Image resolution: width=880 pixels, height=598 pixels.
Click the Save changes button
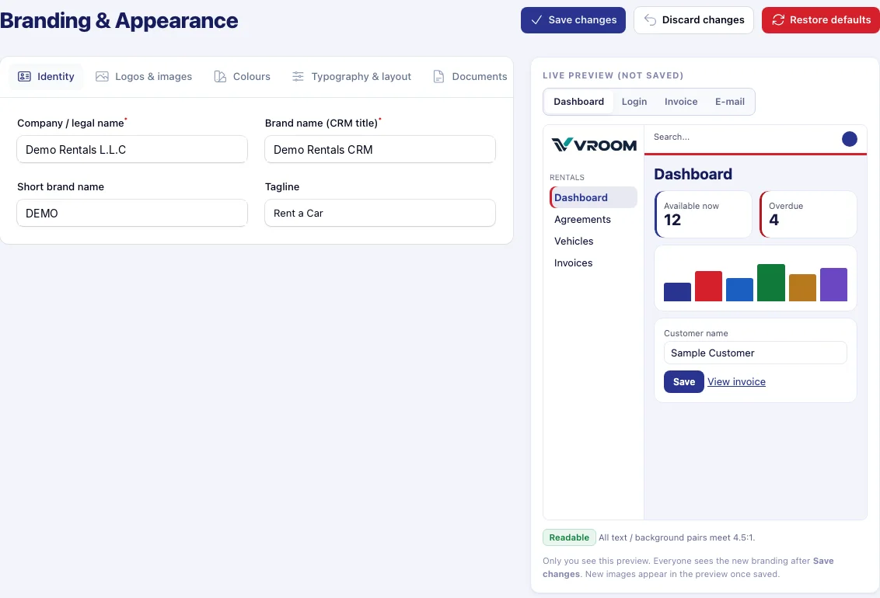point(573,20)
